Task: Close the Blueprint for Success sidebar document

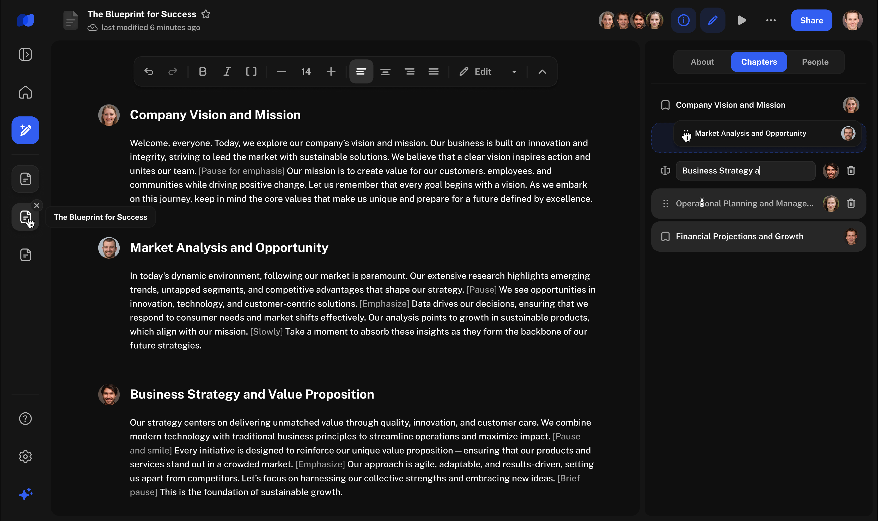Action: click(x=37, y=205)
